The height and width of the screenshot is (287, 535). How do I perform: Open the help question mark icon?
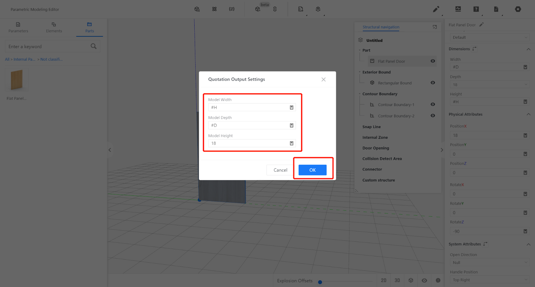(x=476, y=9)
